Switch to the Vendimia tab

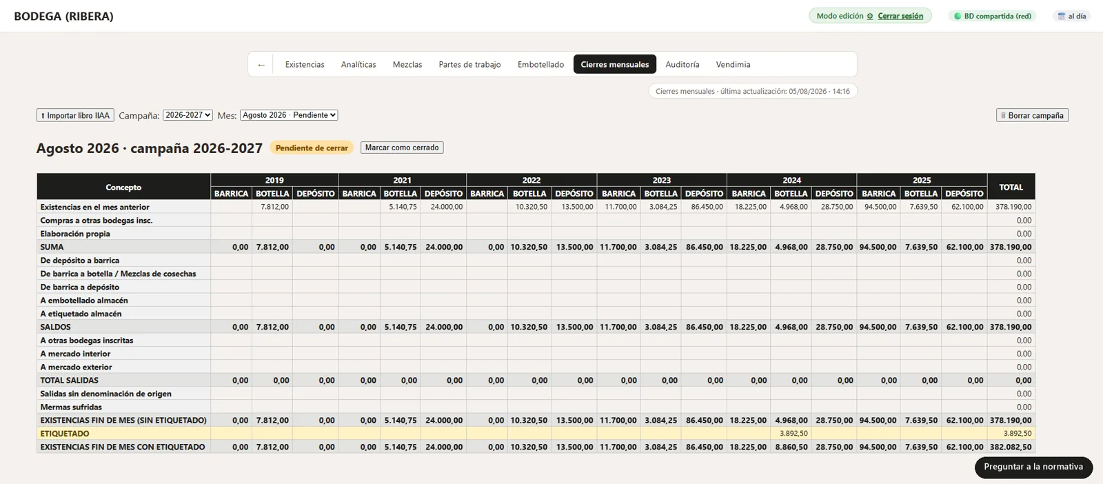(x=733, y=65)
